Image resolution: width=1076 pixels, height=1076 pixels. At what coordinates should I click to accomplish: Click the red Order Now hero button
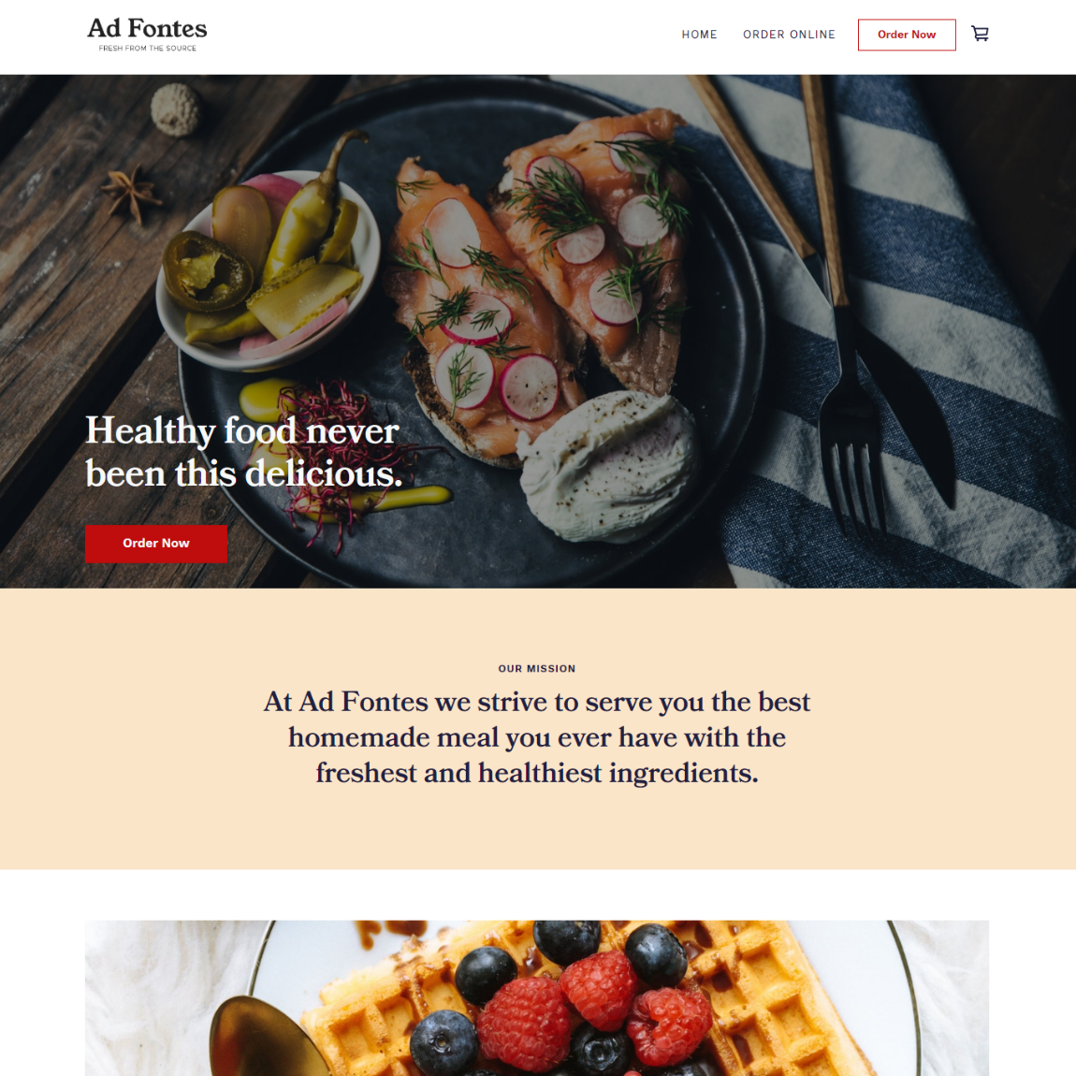pyautogui.click(x=155, y=544)
